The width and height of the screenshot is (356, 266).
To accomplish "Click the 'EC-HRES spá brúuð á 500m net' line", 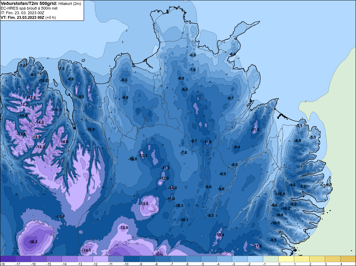I will click(29, 8).
